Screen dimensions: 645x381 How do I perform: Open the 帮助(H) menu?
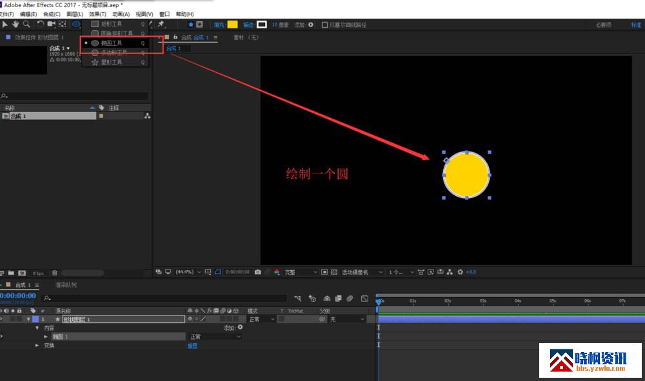(x=184, y=14)
